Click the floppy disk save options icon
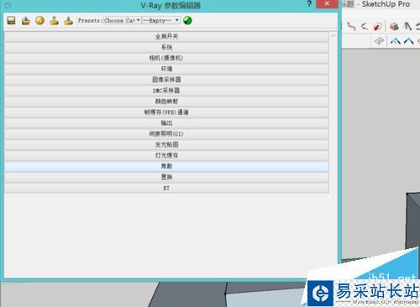420x307 pixels. (11, 21)
